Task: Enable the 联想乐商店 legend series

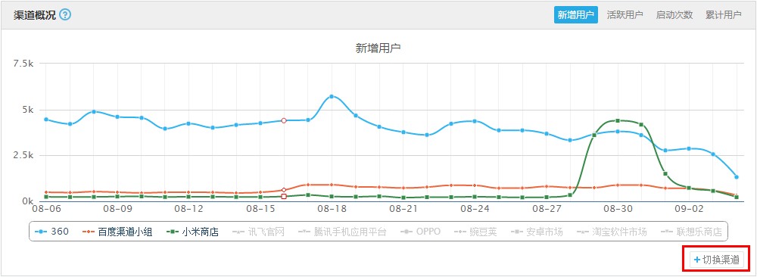Action: coord(691,232)
